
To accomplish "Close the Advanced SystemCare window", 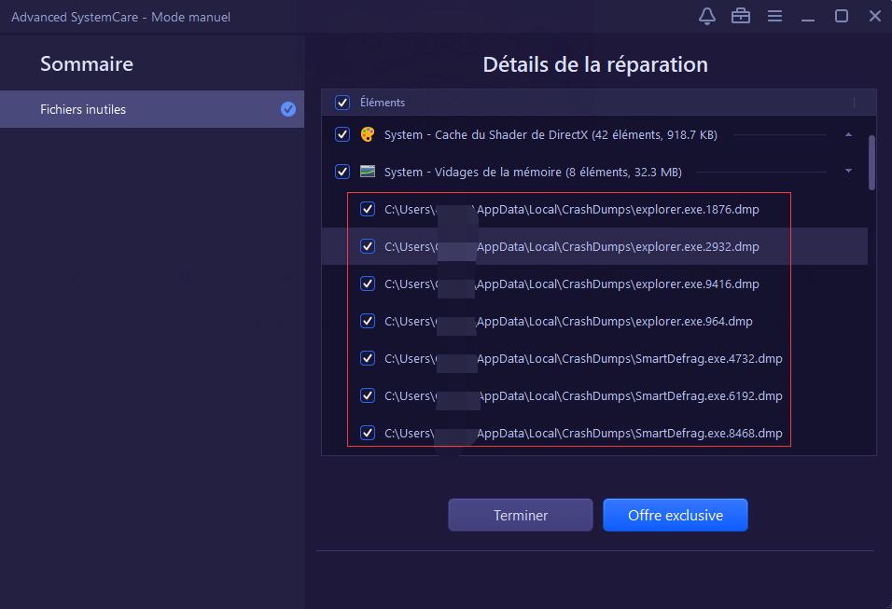I will tap(875, 16).
